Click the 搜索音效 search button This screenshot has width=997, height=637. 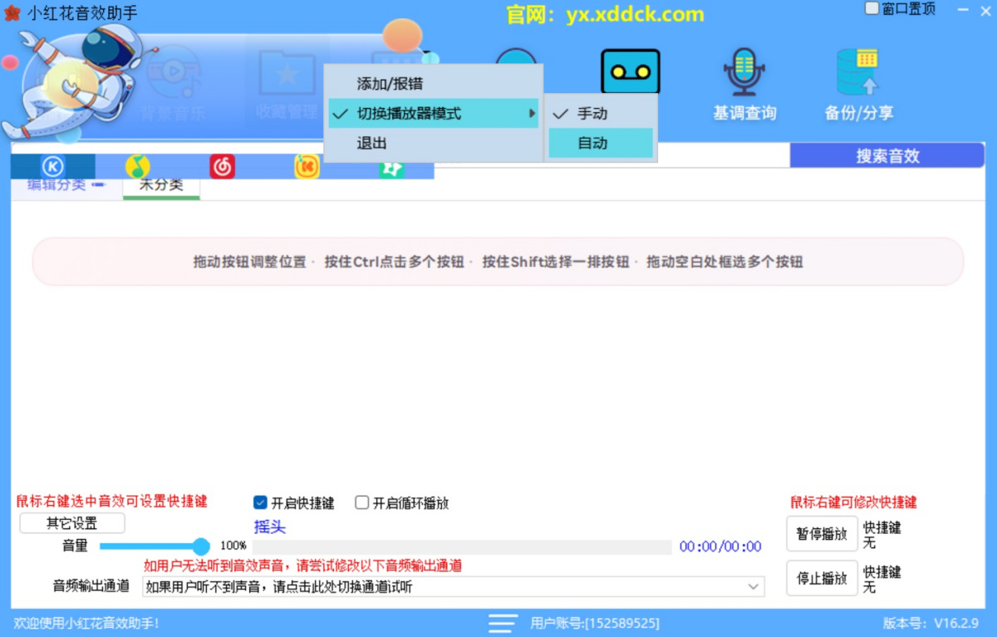point(886,157)
